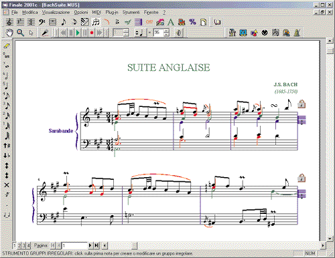Open the Visualizzazione menu
Viewport: 335px width, 258px height.
(x=56, y=12)
